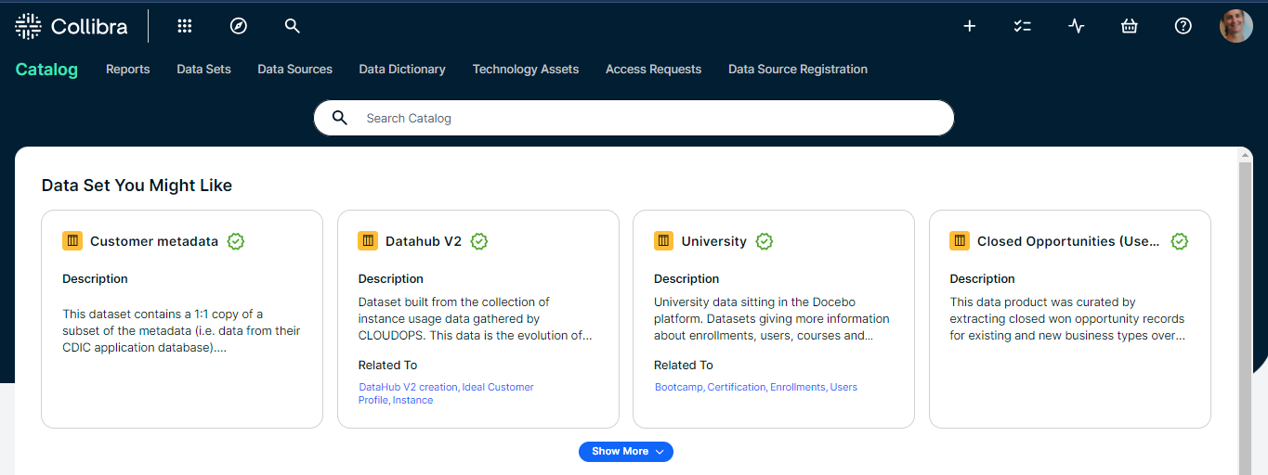Expand the Show More button
Image resolution: width=1268 pixels, height=475 pixels.
click(625, 451)
